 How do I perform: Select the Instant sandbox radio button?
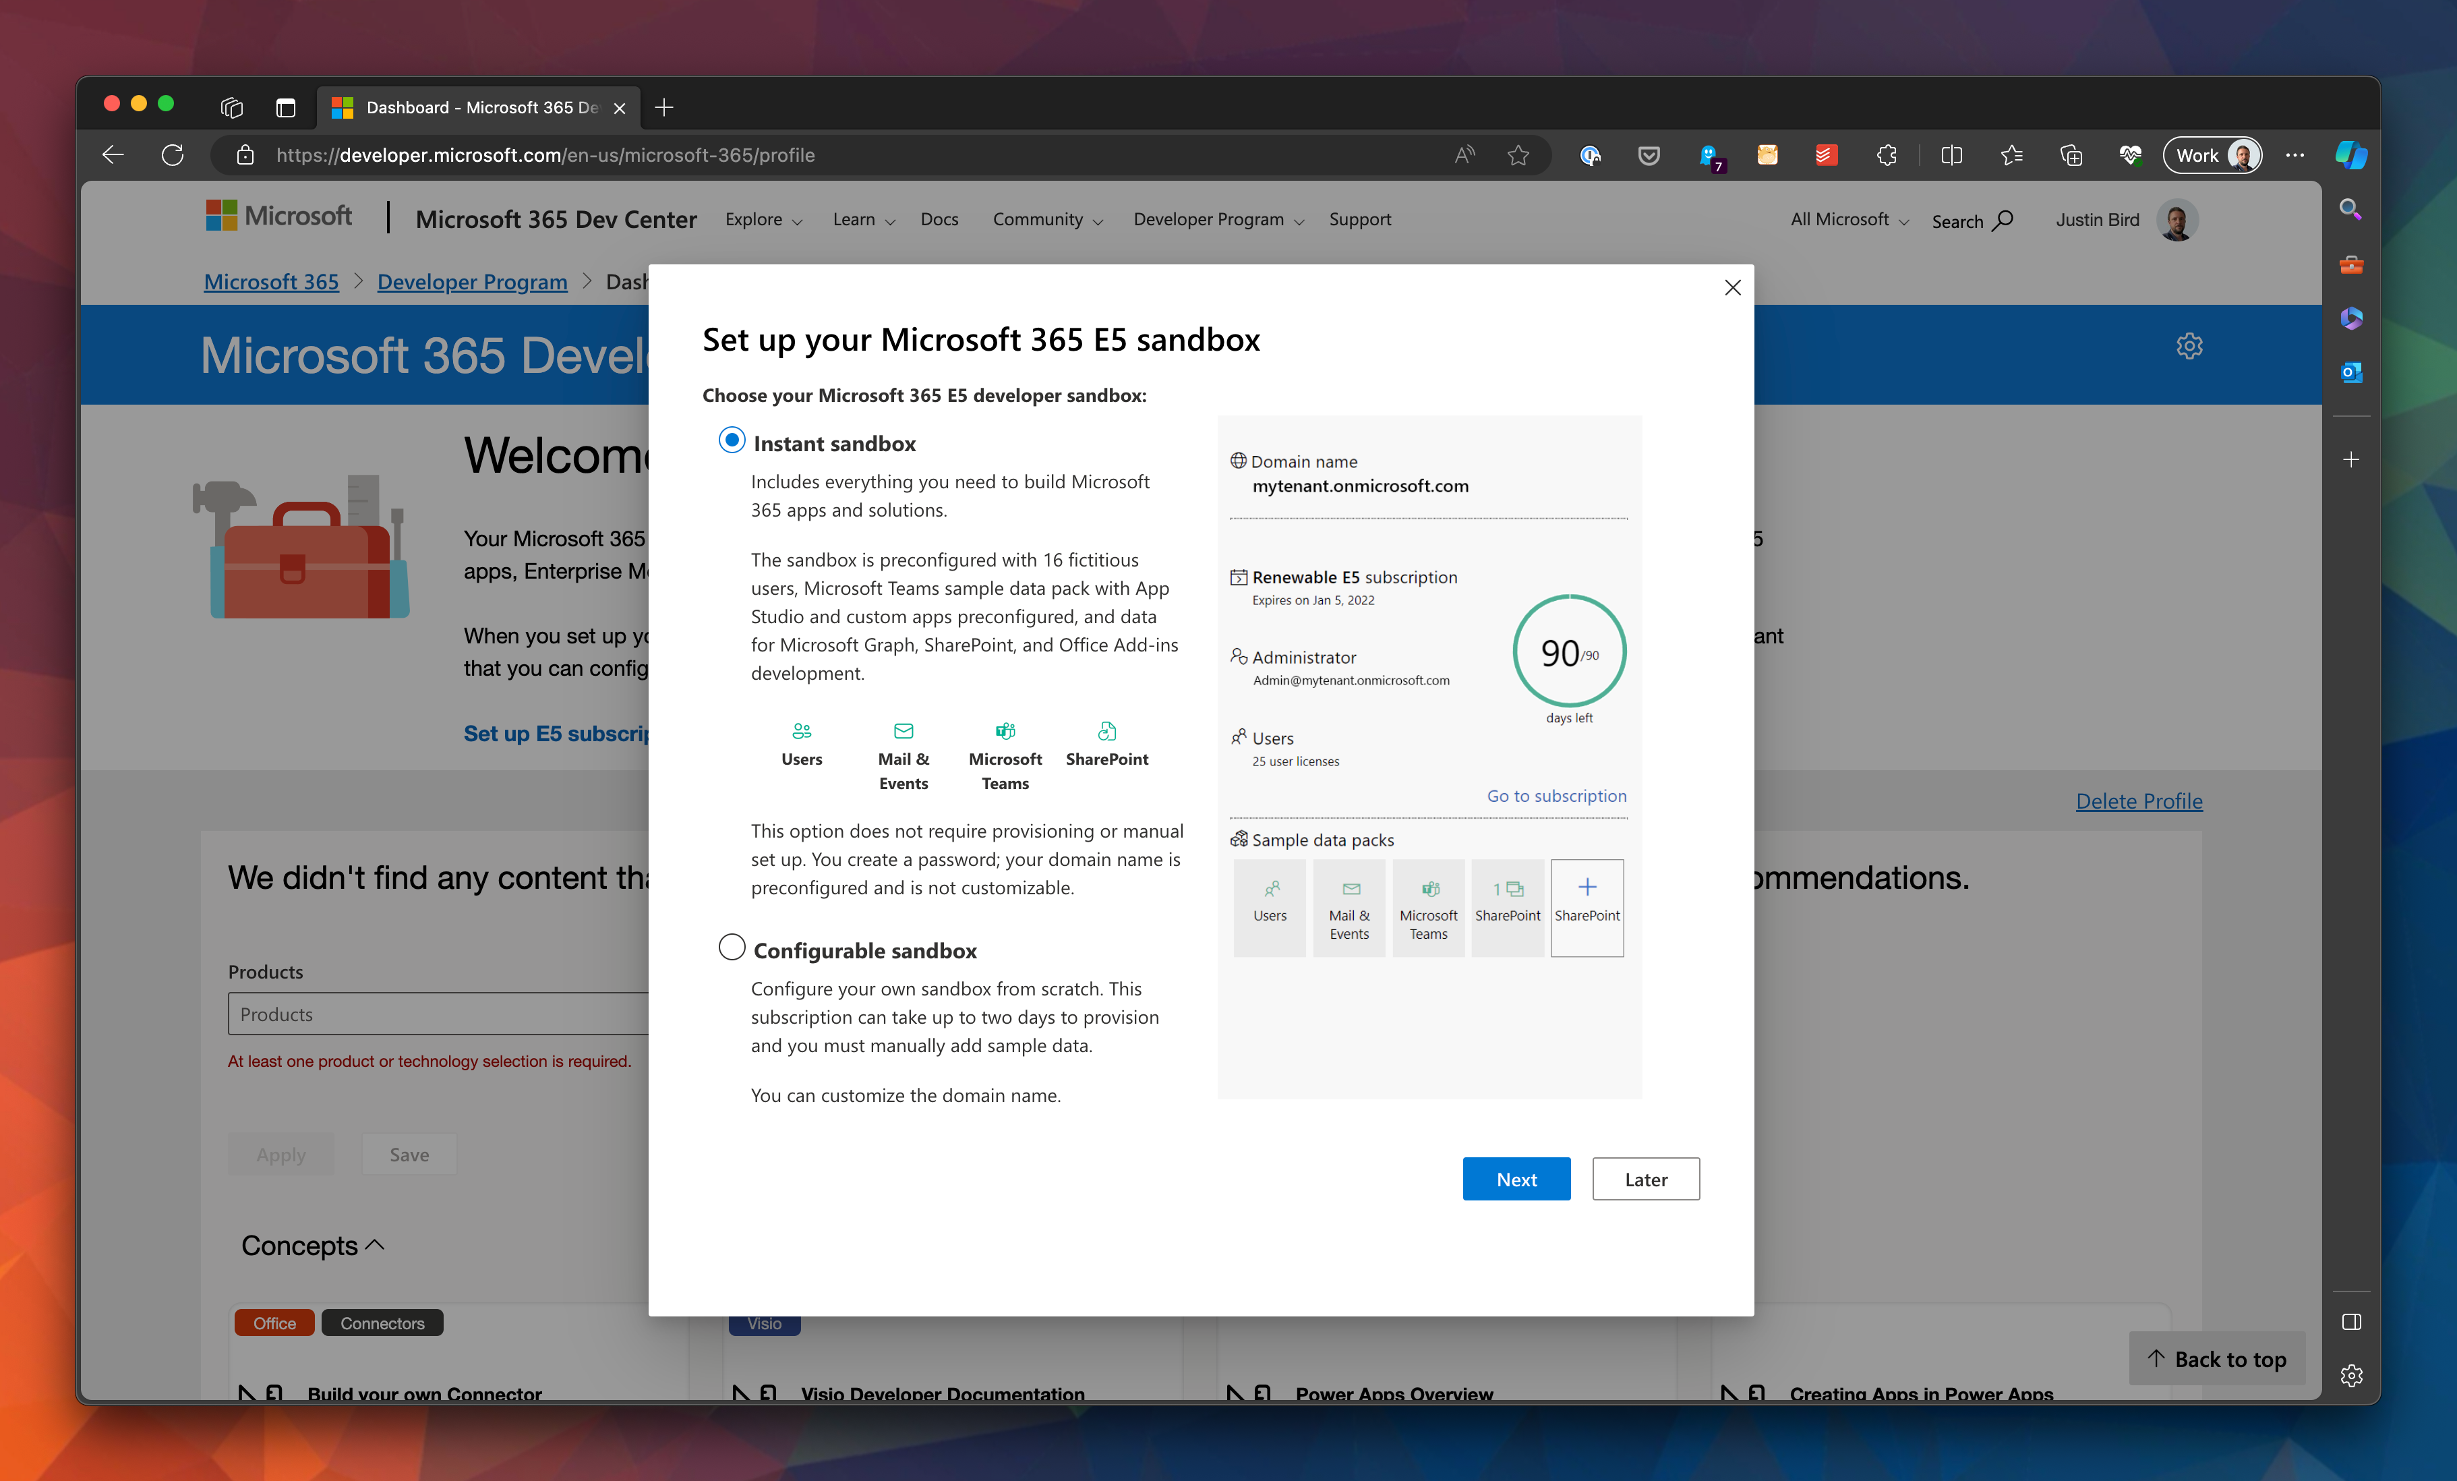click(x=732, y=441)
